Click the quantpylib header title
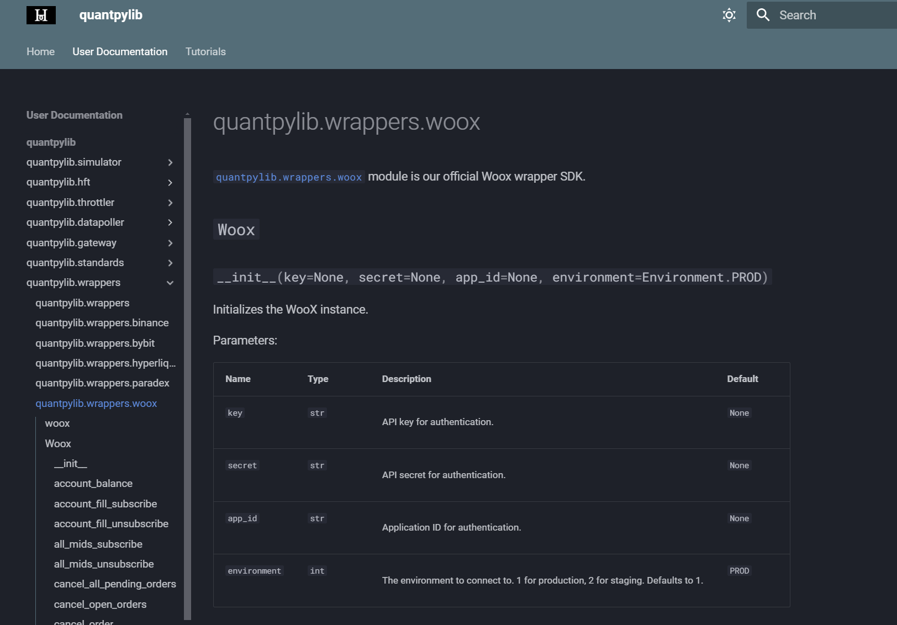897x625 pixels. (x=111, y=15)
